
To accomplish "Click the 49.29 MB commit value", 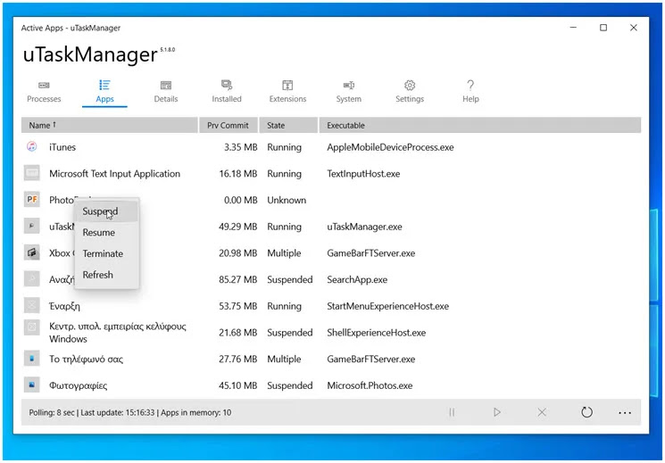I will (x=238, y=227).
